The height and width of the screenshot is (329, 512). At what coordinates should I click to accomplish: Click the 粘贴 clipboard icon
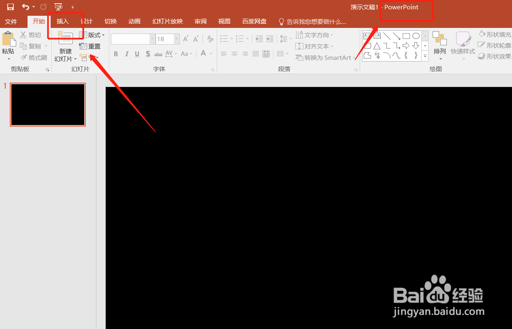[8, 39]
